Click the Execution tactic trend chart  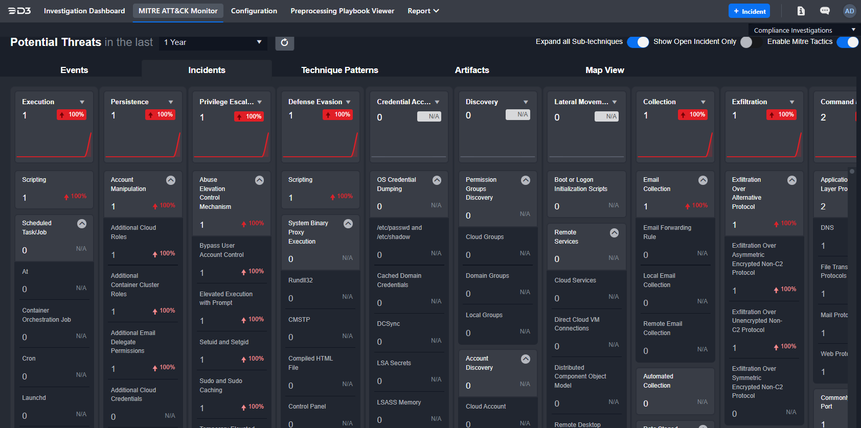54,145
